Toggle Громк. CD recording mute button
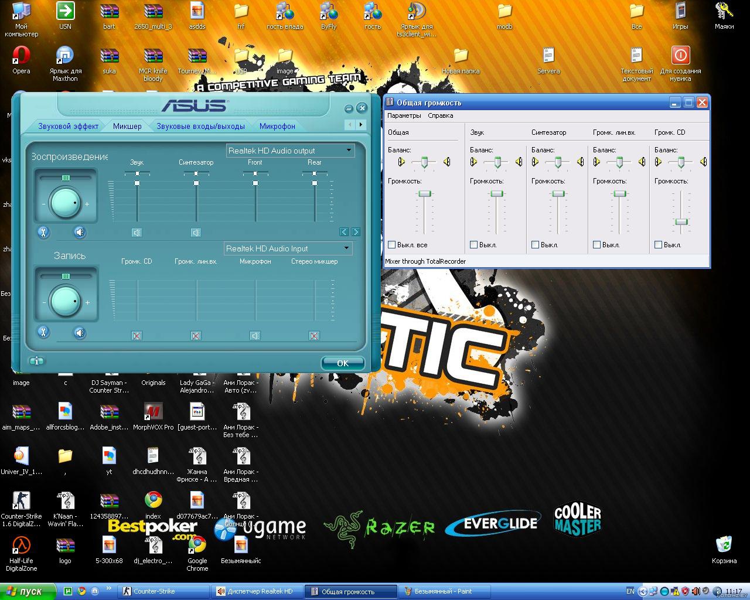This screenshot has height=600, width=750. pos(137,336)
